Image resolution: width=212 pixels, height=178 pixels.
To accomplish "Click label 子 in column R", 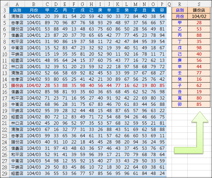I will click(x=180, y=86).
